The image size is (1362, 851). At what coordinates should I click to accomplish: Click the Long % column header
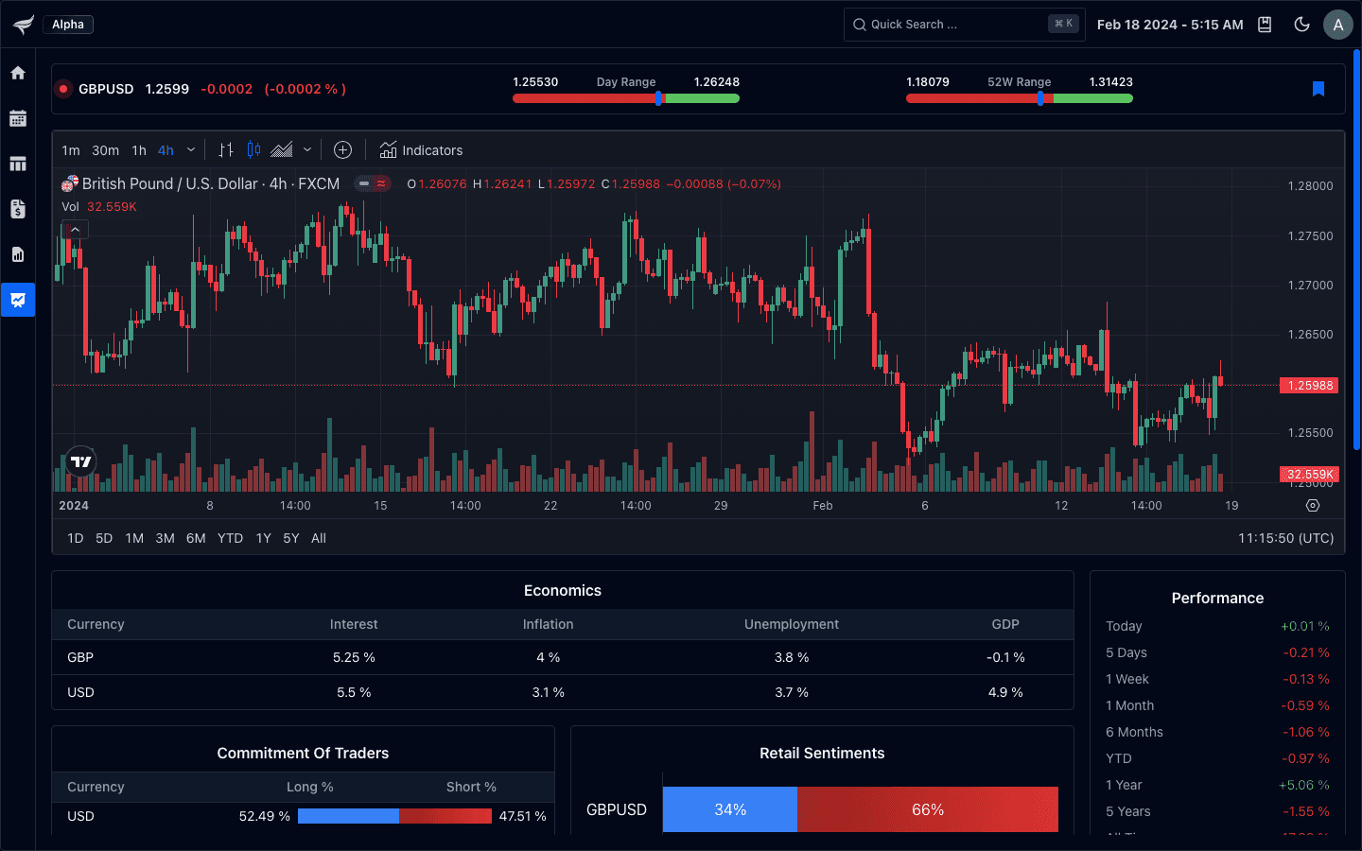pyautogui.click(x=310, y=787)
